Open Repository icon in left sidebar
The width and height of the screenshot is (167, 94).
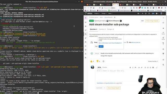tap(86, 26)
